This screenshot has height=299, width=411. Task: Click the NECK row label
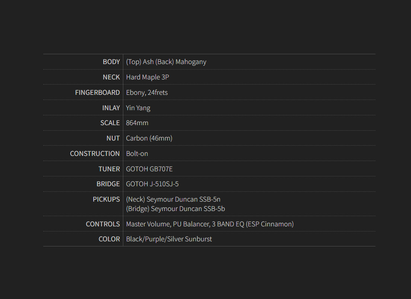click(x=111, y=77)
